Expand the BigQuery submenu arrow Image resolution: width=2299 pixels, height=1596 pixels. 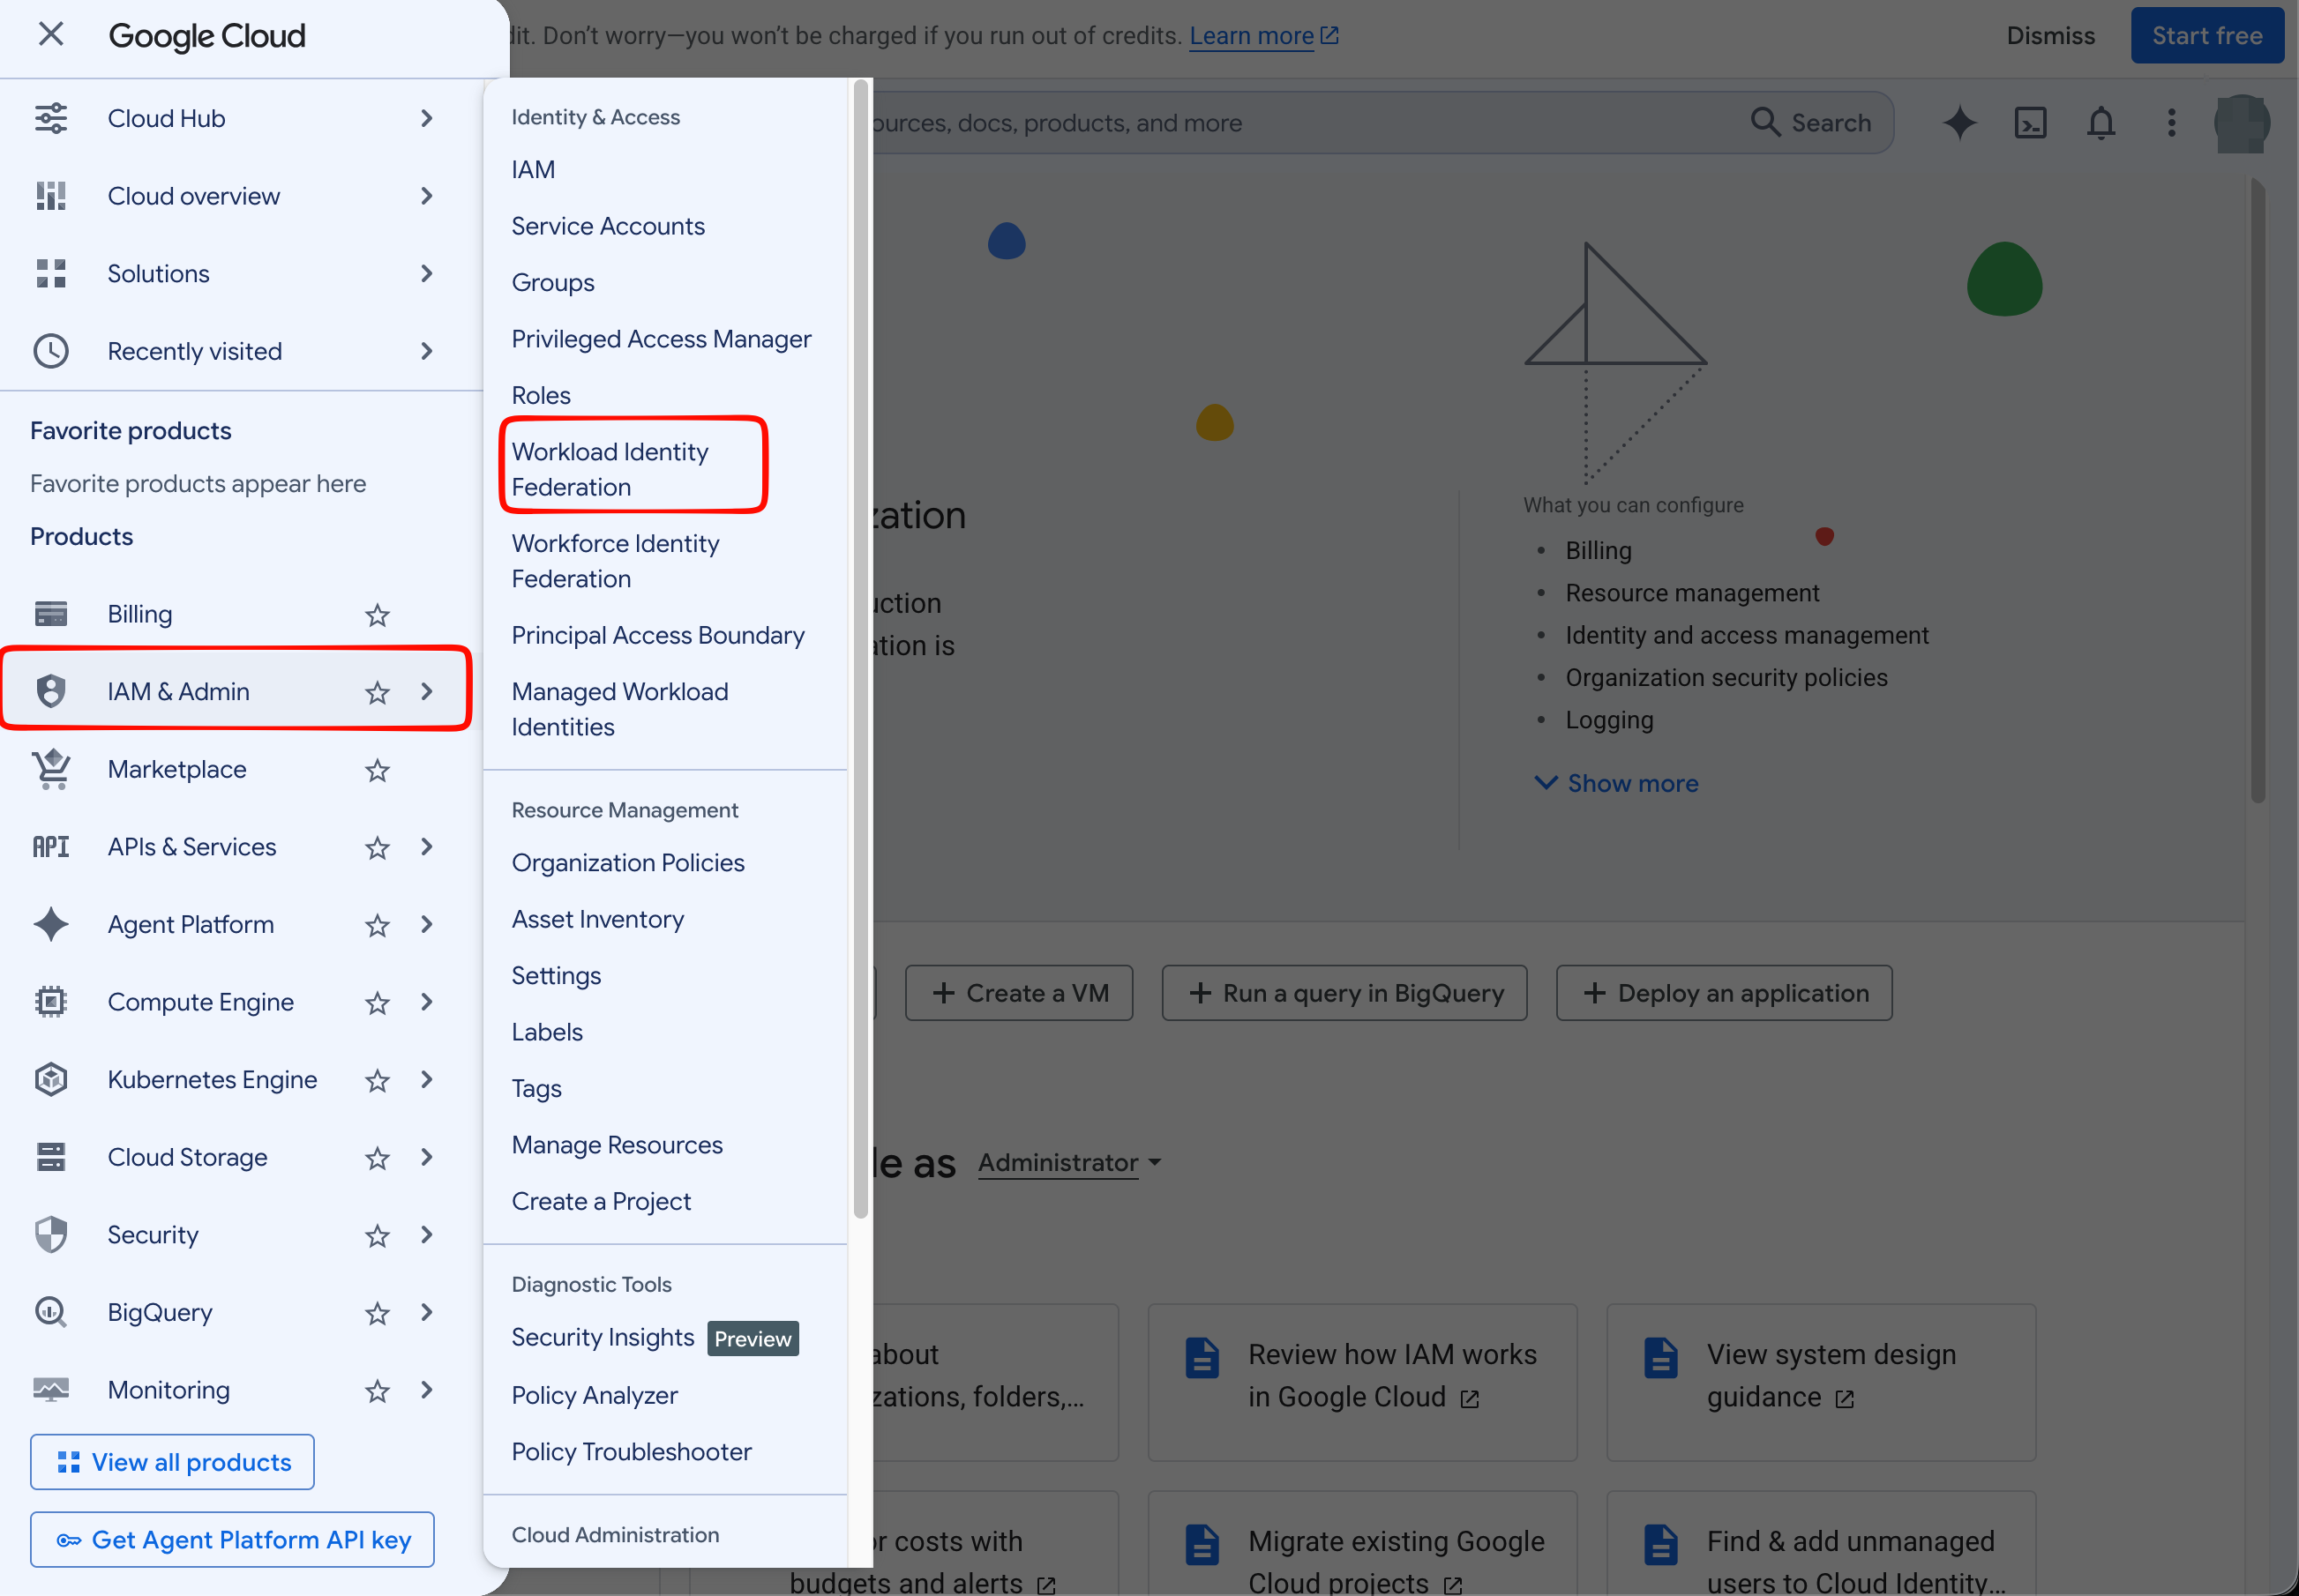[x=427, y=1312]
